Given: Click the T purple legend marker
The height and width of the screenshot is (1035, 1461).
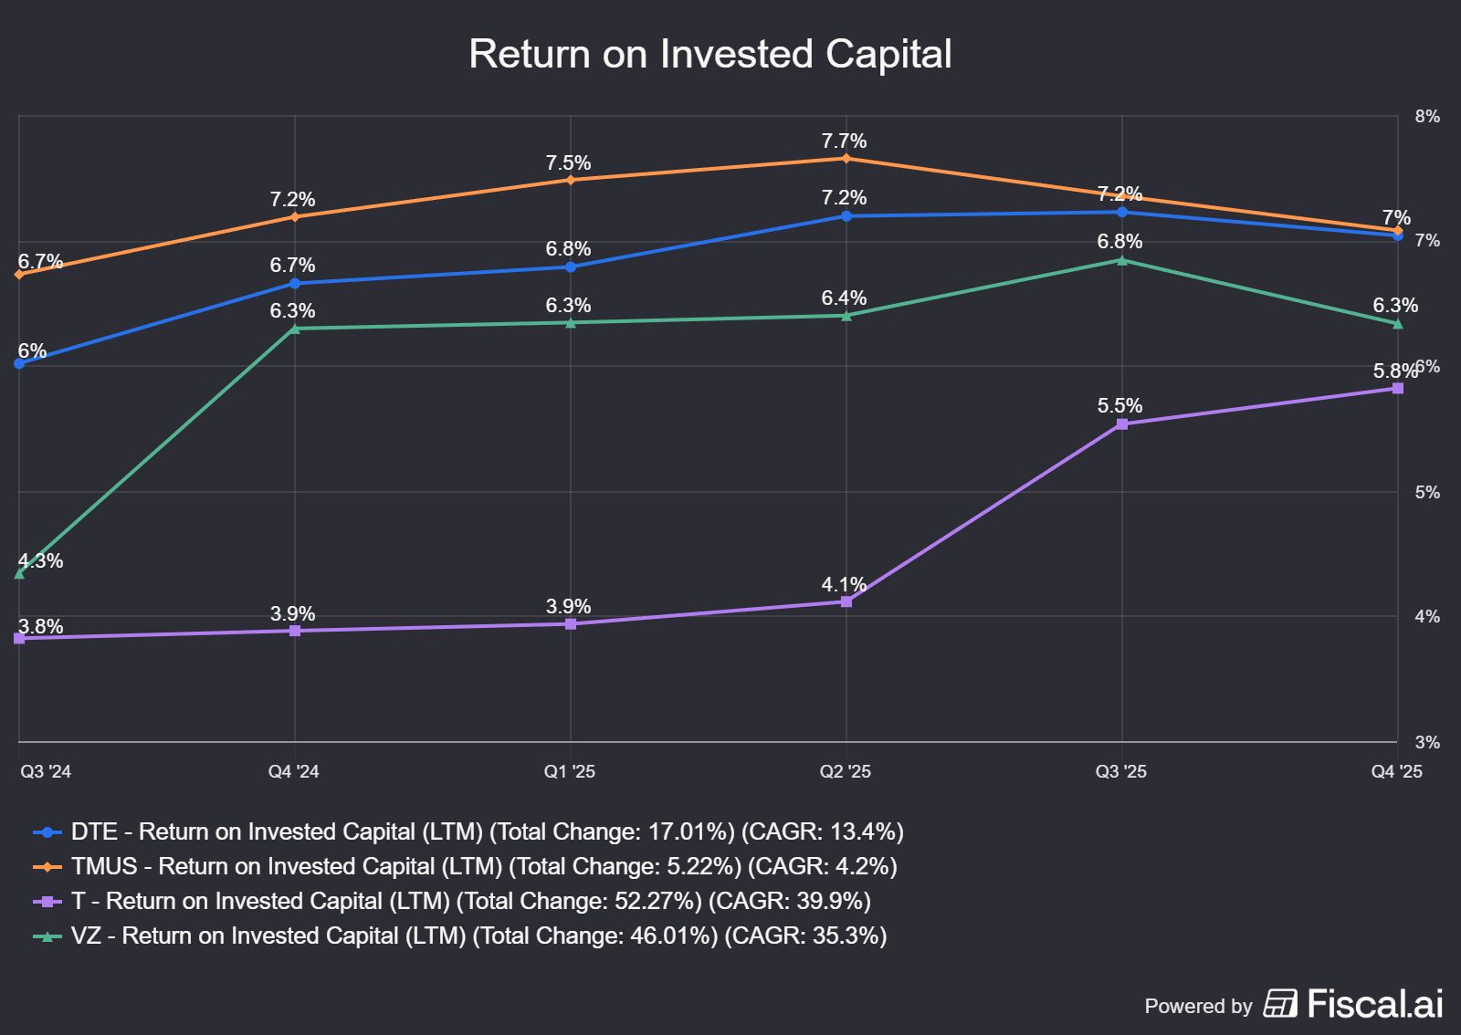Looking at the screenshot, I should pos(47,902).
